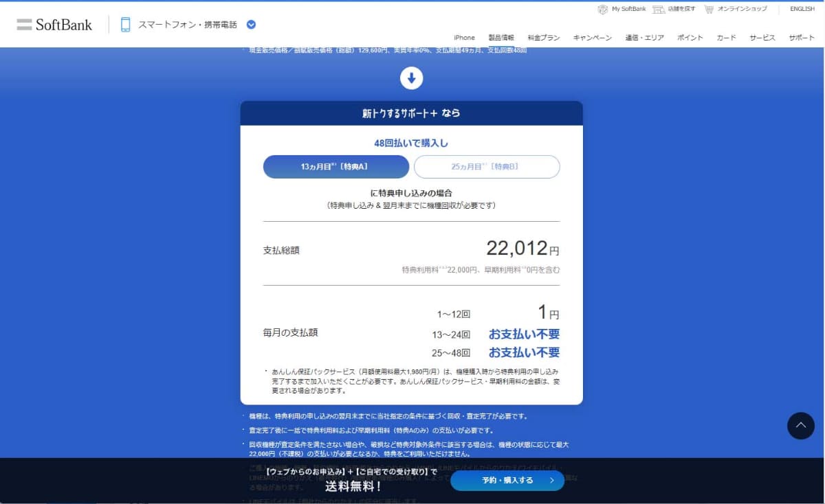This screenshot has width=825, height=504.
Task: Click the My SoftBank cube icon
Action: click(603, 9)
